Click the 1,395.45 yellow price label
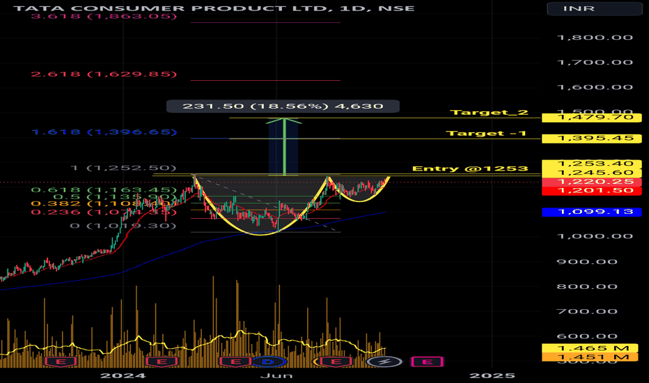Image resolution: width=649 pixels, height=383 pixels. 592,139
